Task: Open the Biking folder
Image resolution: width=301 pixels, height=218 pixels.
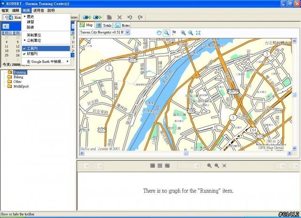Action: (16, 77)
